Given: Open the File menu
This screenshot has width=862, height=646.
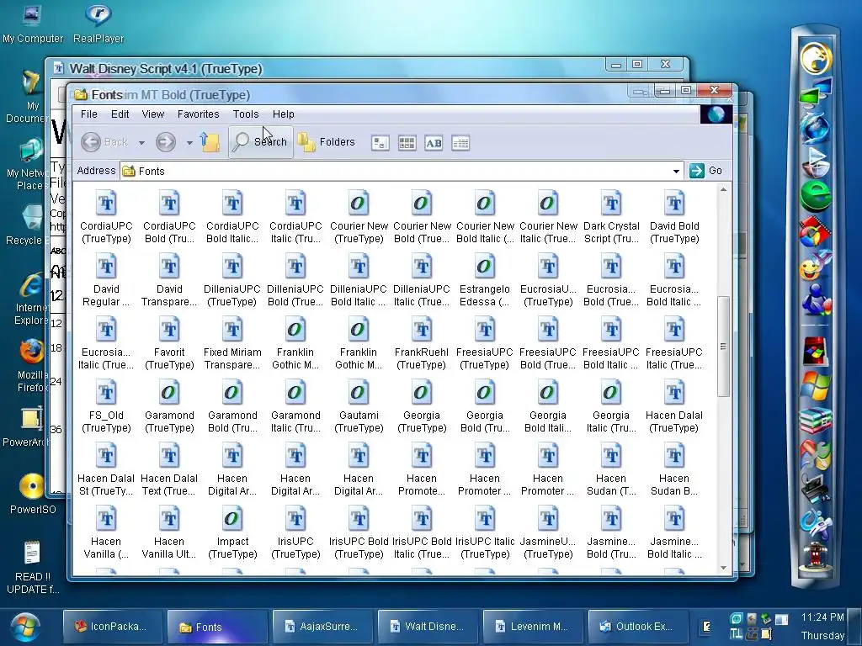Looking at the screenshot, I should coord(88,114).
